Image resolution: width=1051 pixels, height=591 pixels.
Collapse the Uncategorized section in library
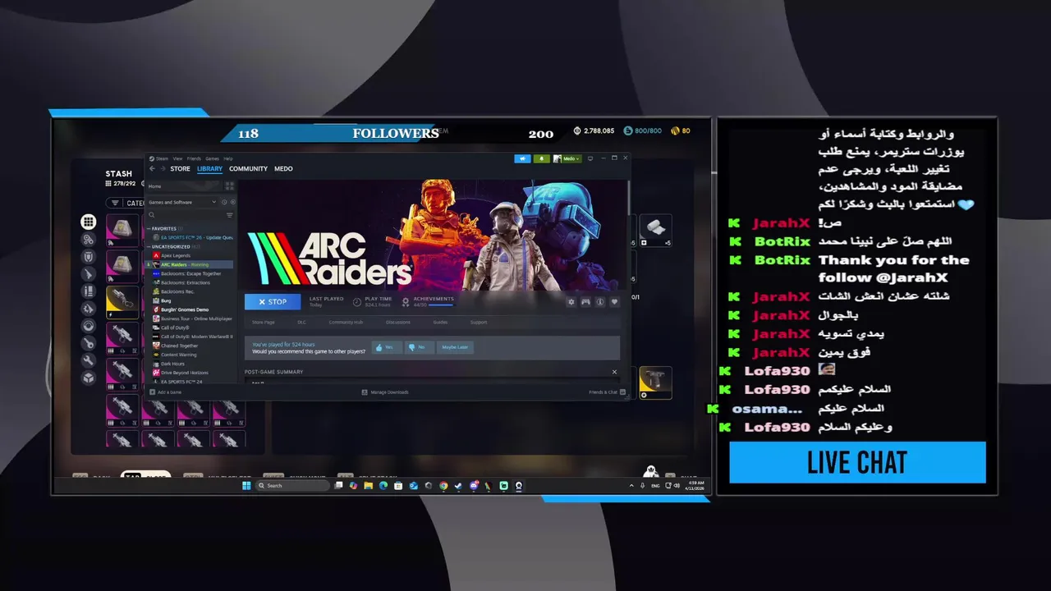(148, 246)
